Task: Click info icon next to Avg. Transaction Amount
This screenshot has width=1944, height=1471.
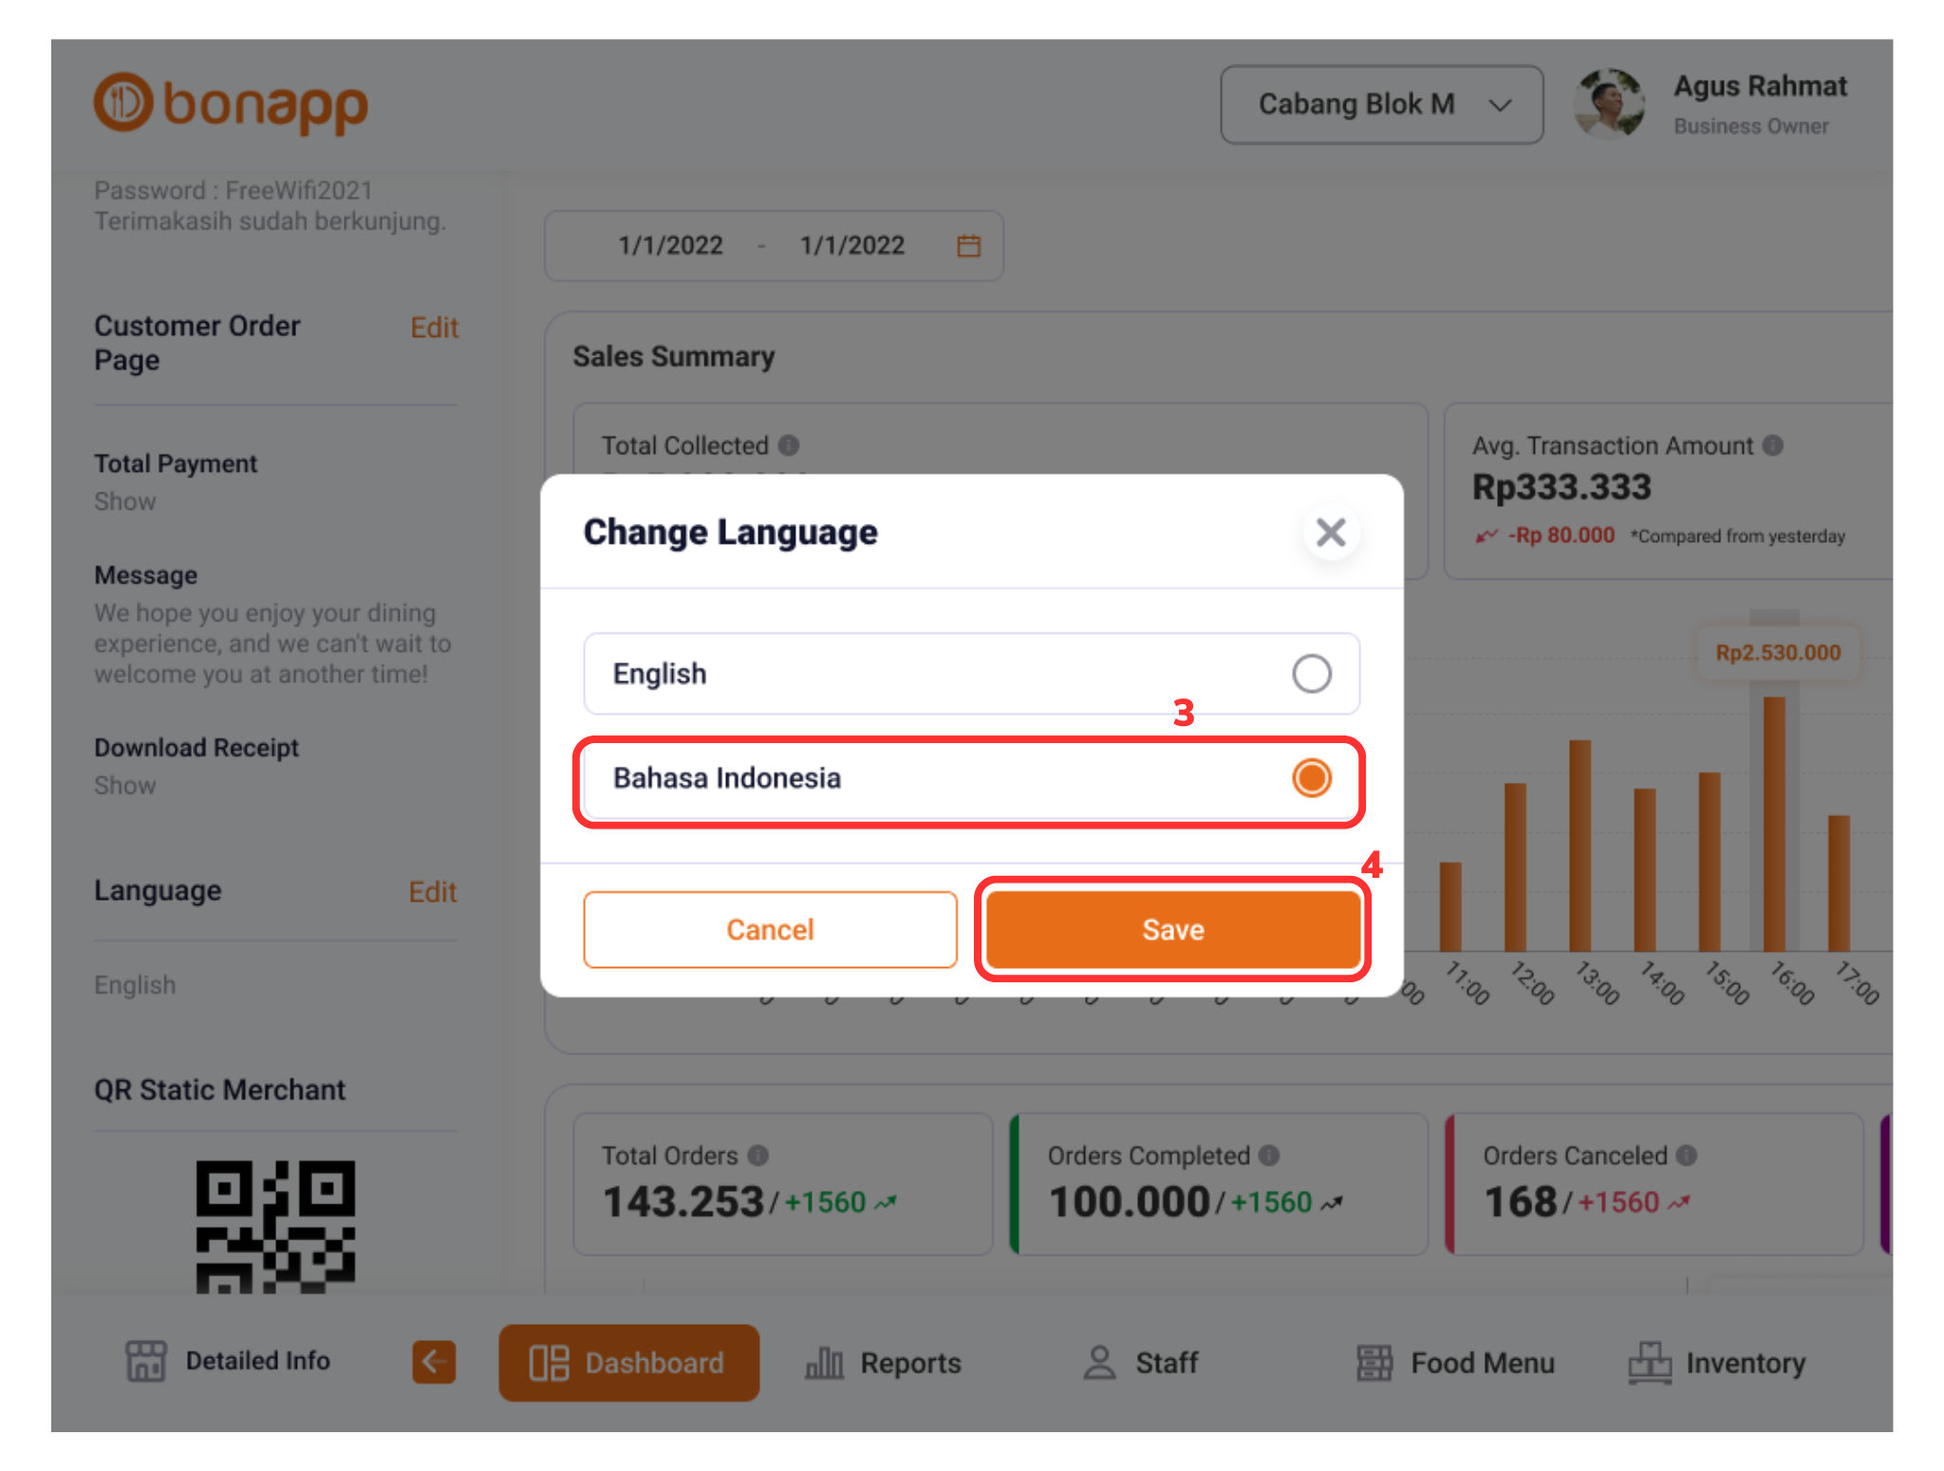Action: (1772, 445)
